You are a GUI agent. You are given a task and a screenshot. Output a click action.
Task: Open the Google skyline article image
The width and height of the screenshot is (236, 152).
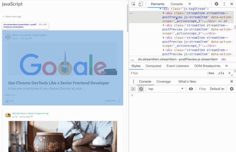pos(63,59)
